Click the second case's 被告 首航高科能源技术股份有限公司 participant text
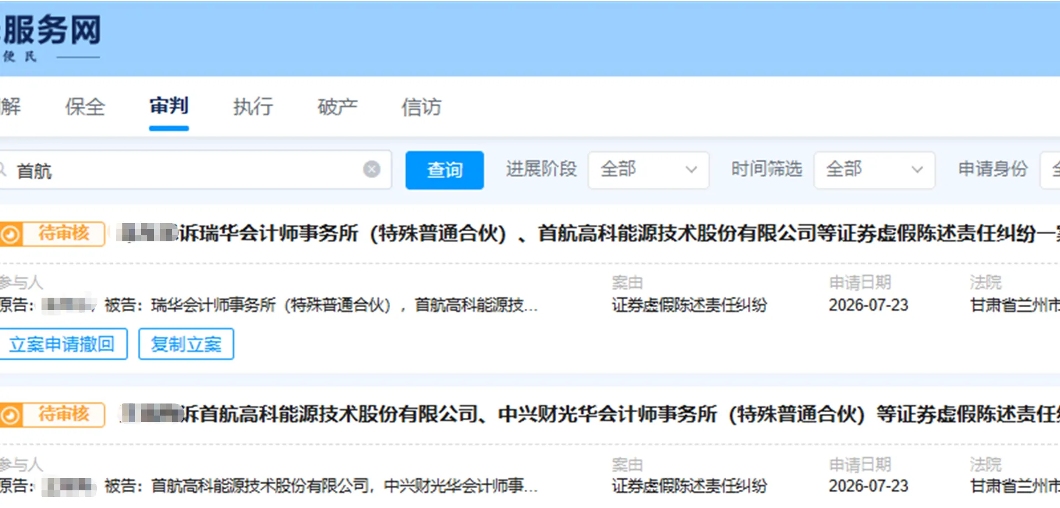 pyautogui.click(x=321, y=486)
